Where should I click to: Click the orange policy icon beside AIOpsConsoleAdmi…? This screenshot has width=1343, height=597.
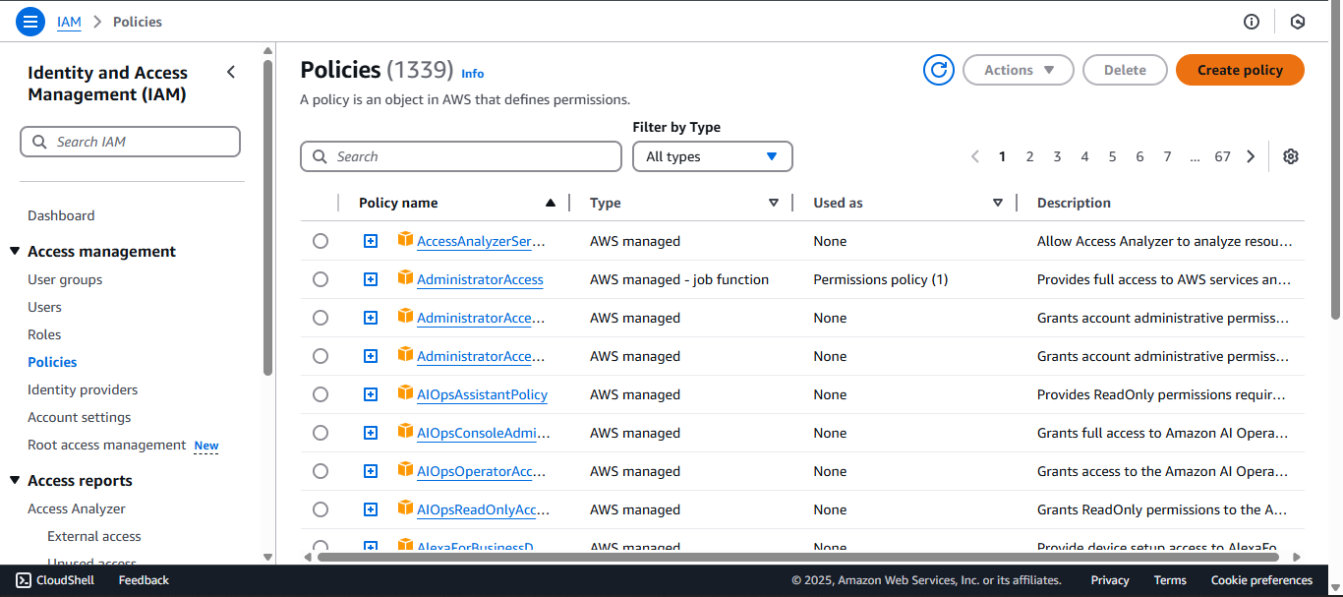coord(405,431)
